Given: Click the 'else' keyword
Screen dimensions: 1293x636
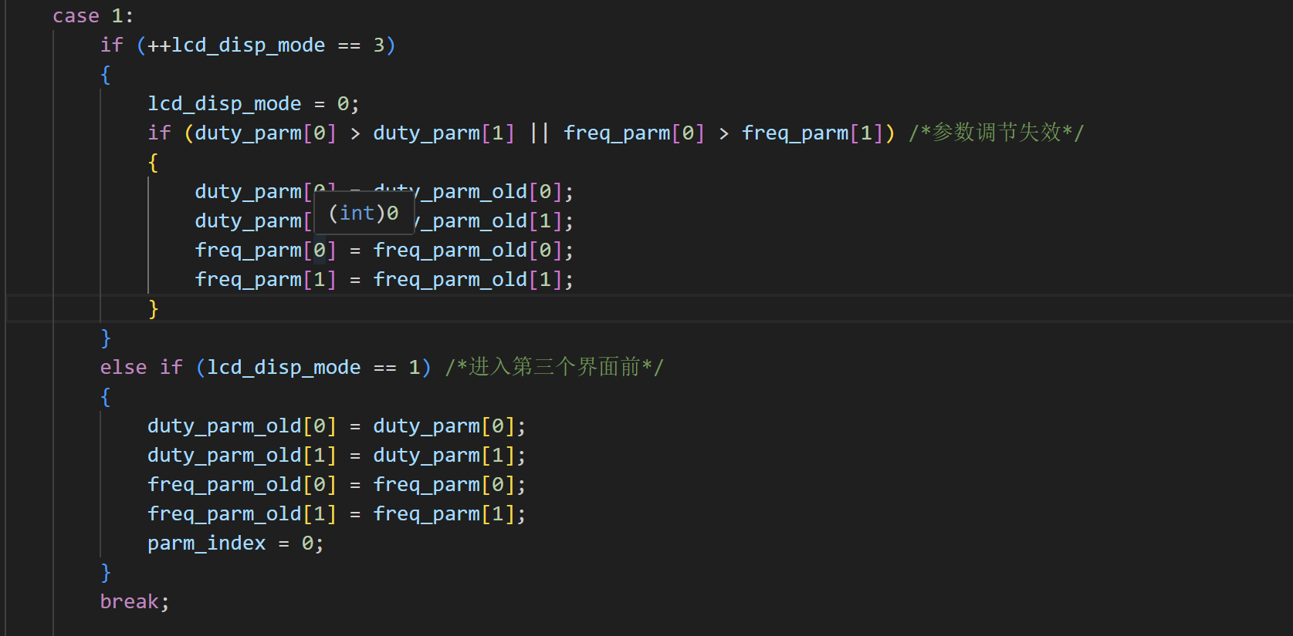Looking at the screenshot, I should (x=123, y=367).
